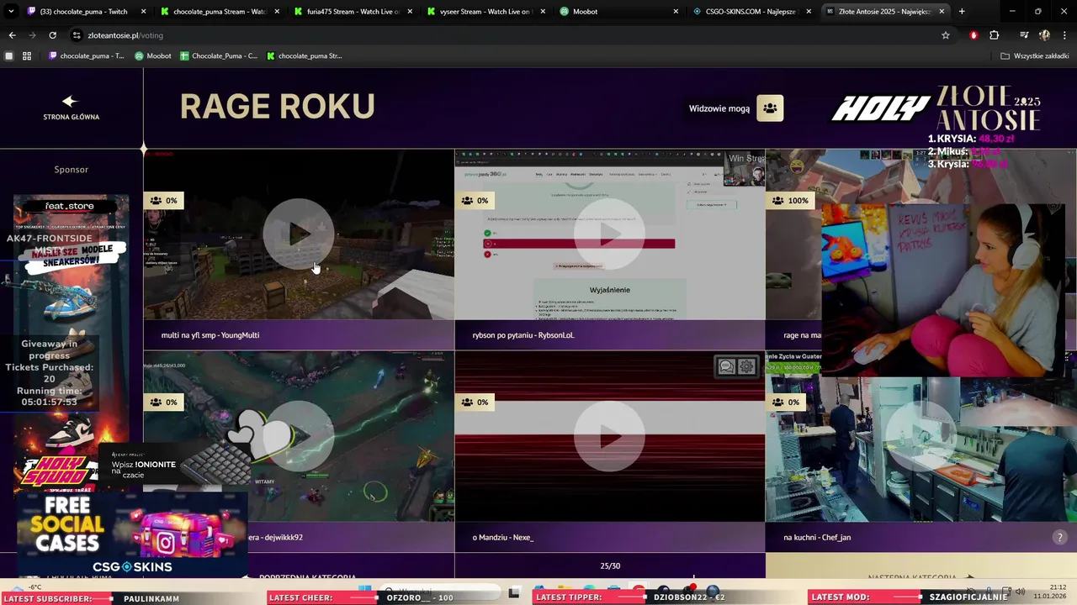1077x605 pixels.
Task: Close the furia475 Stream tab
Action: tap(410, 12)
